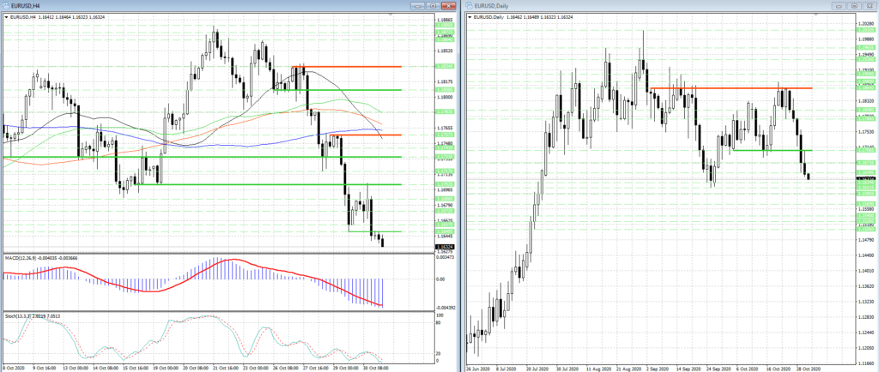Image resolution: width=879 pixels, height=372 pixels.
Task: Click the 20 level on Stochastic scale
Action: 439,353
